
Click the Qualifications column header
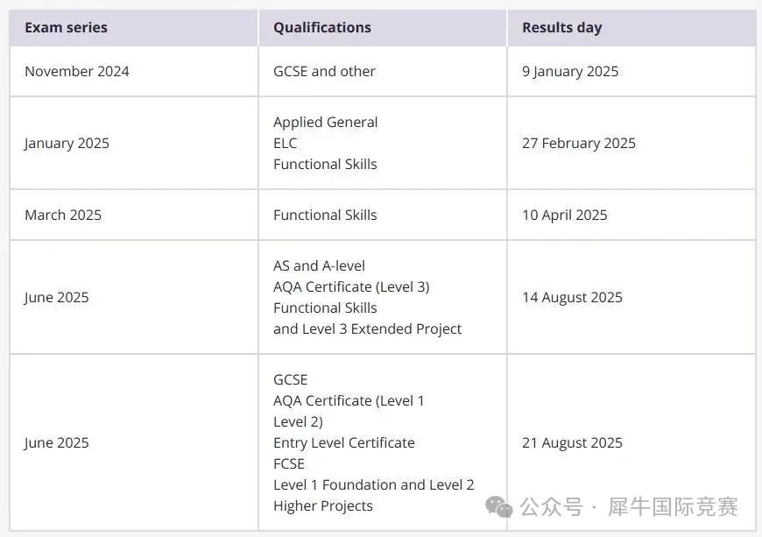(322, 28)
